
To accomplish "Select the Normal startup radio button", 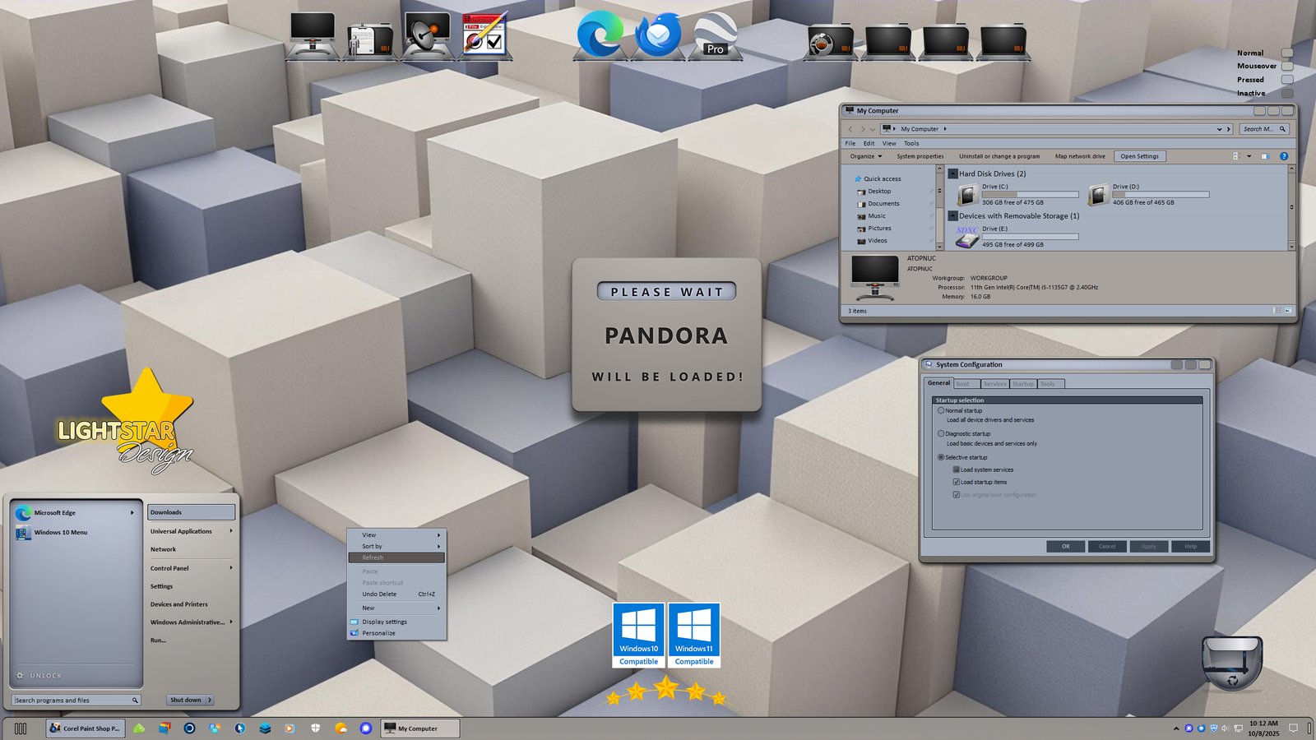I will (941, 410).
